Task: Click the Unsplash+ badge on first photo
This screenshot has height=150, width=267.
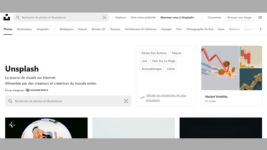Action: [12, 125]
